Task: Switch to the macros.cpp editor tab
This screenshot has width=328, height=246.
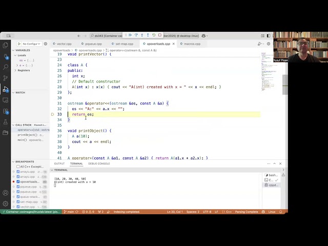Action: pos(192,44)
